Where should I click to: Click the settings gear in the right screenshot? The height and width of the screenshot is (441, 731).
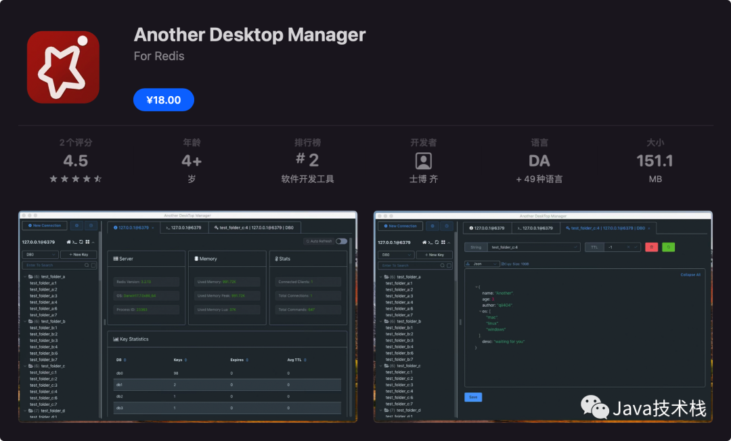433,226
